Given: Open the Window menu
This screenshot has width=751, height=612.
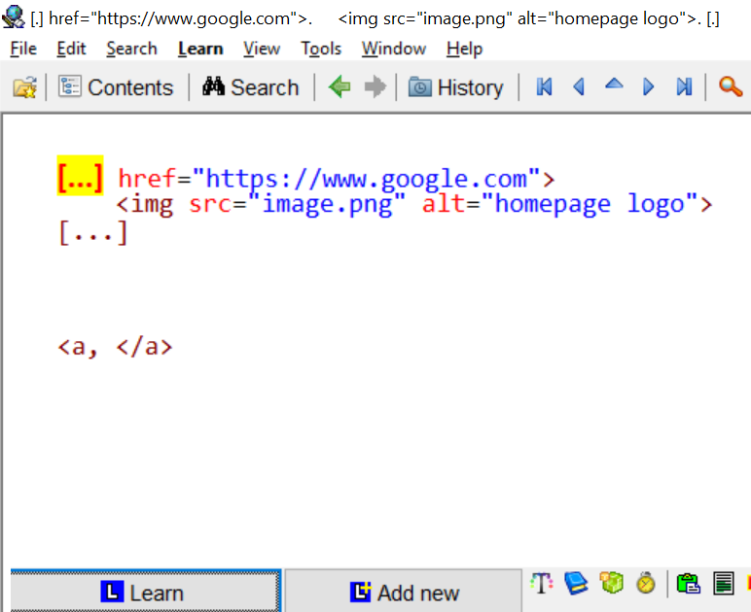Looking at the screenshot, I should pyautogui.click(x=394, y=49).
